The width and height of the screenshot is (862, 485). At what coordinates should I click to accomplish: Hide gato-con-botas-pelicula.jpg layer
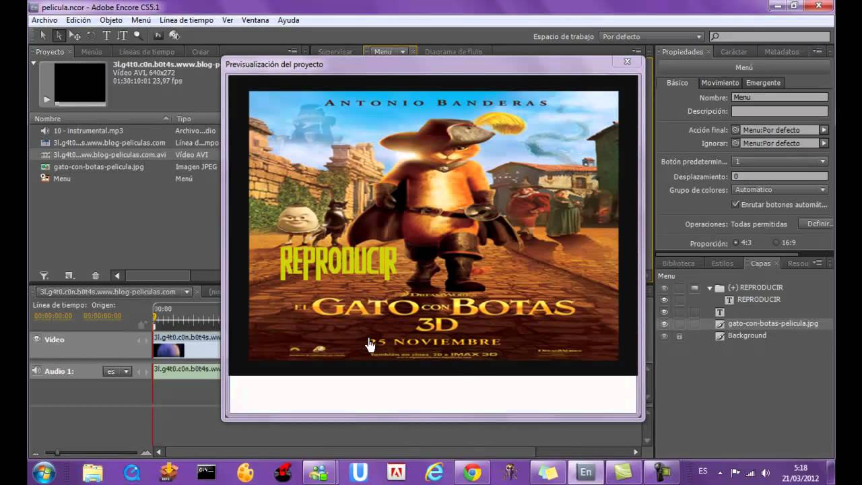665,324
